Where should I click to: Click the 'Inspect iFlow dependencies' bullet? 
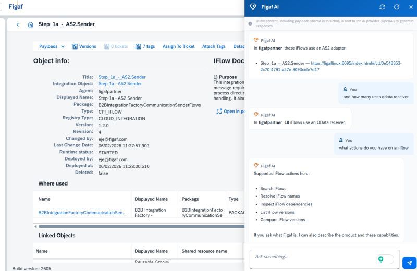tap(286, 204)
